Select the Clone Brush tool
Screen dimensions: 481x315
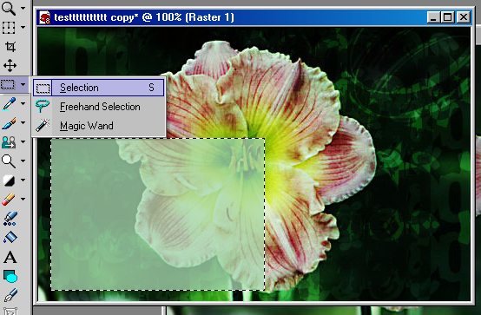pyautogui.click(x=9, y=142)
